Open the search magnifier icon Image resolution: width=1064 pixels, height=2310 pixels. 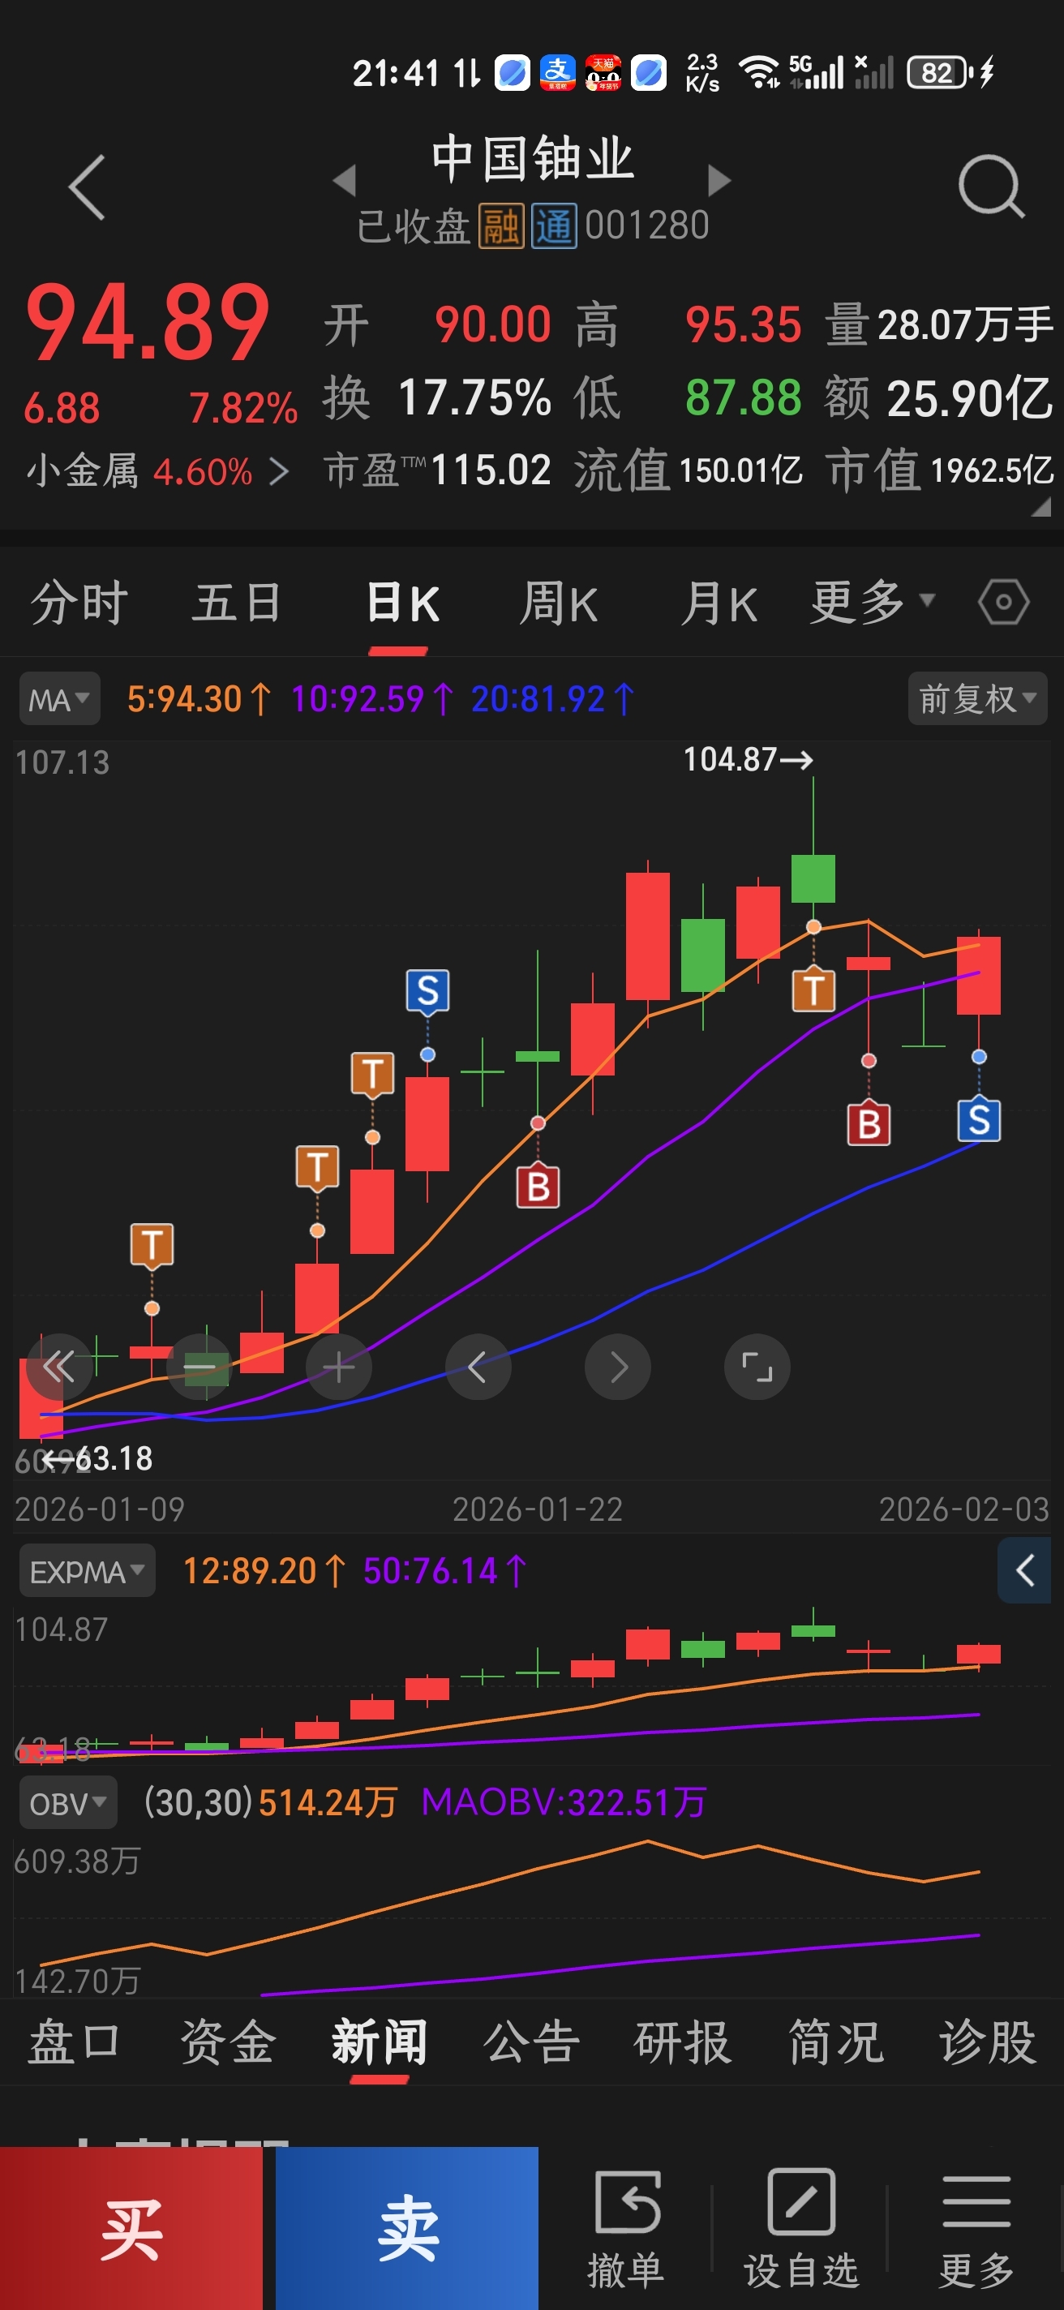tap(990, 186)
